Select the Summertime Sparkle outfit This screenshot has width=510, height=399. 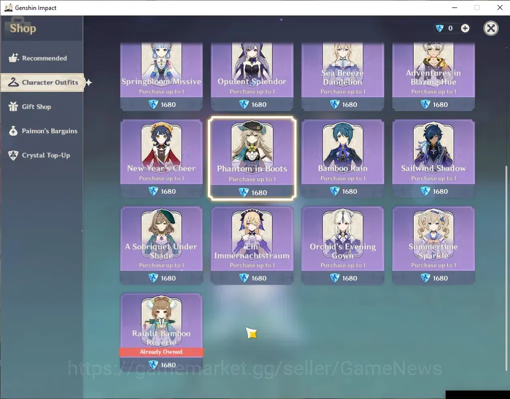434,245
